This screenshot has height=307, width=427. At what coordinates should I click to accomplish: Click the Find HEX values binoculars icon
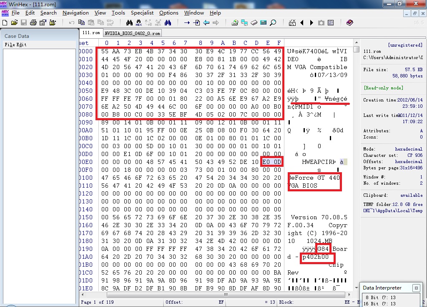pyautogui.click(x=138, y=23)
